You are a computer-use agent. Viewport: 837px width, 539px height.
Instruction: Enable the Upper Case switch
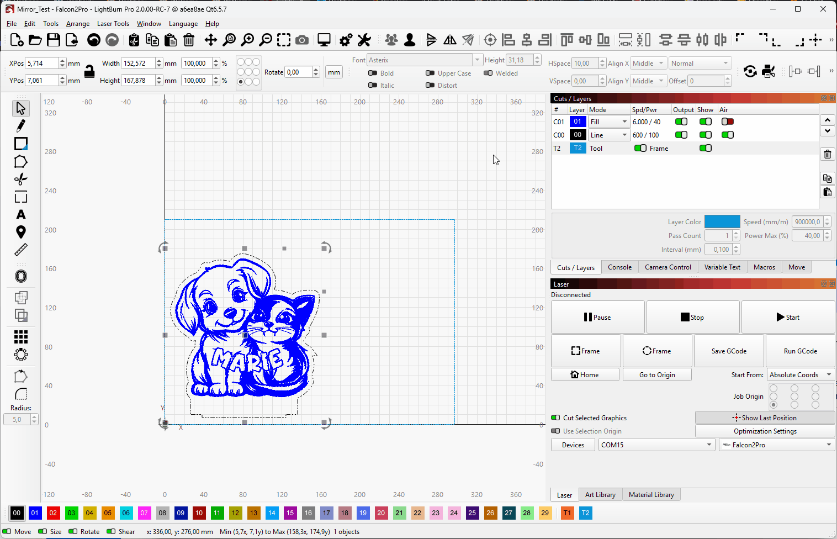click(x=430, y=73)
